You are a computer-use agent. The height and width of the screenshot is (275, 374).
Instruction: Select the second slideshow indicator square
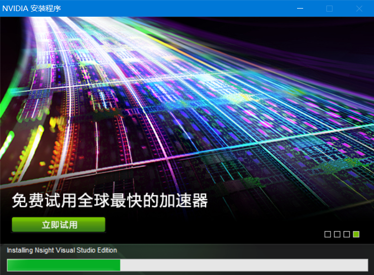pos(337,234)
